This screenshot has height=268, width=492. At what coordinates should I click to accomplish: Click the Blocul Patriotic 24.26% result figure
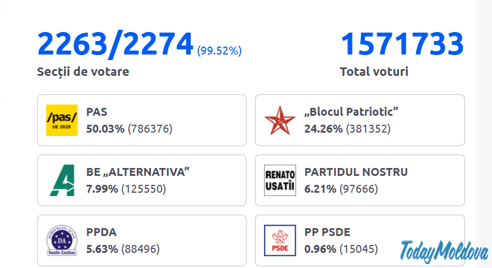click(323, 129)
